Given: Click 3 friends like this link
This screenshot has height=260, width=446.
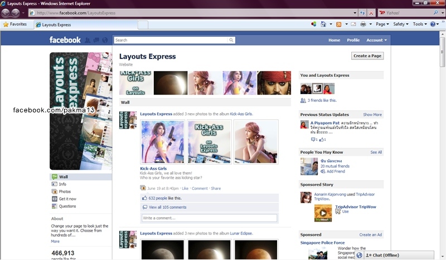Looking at the screenshot, I should [x=322, y=100].
